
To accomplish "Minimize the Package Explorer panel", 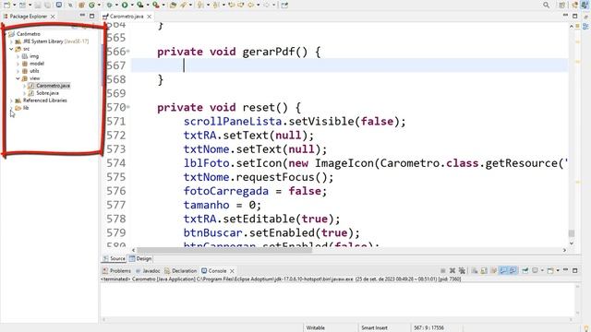I will [x=82, y=16].
